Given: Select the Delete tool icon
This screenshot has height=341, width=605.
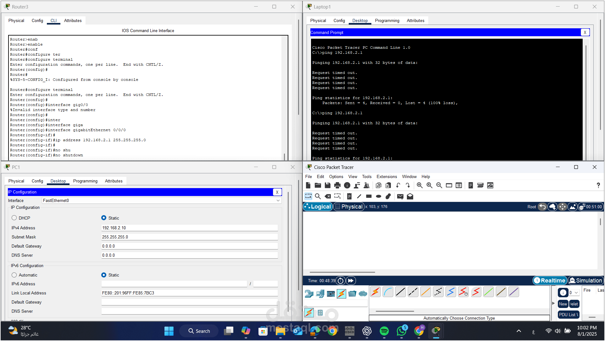Looking at the screenshot, I should pyautogui.click(x=328, y=196).
